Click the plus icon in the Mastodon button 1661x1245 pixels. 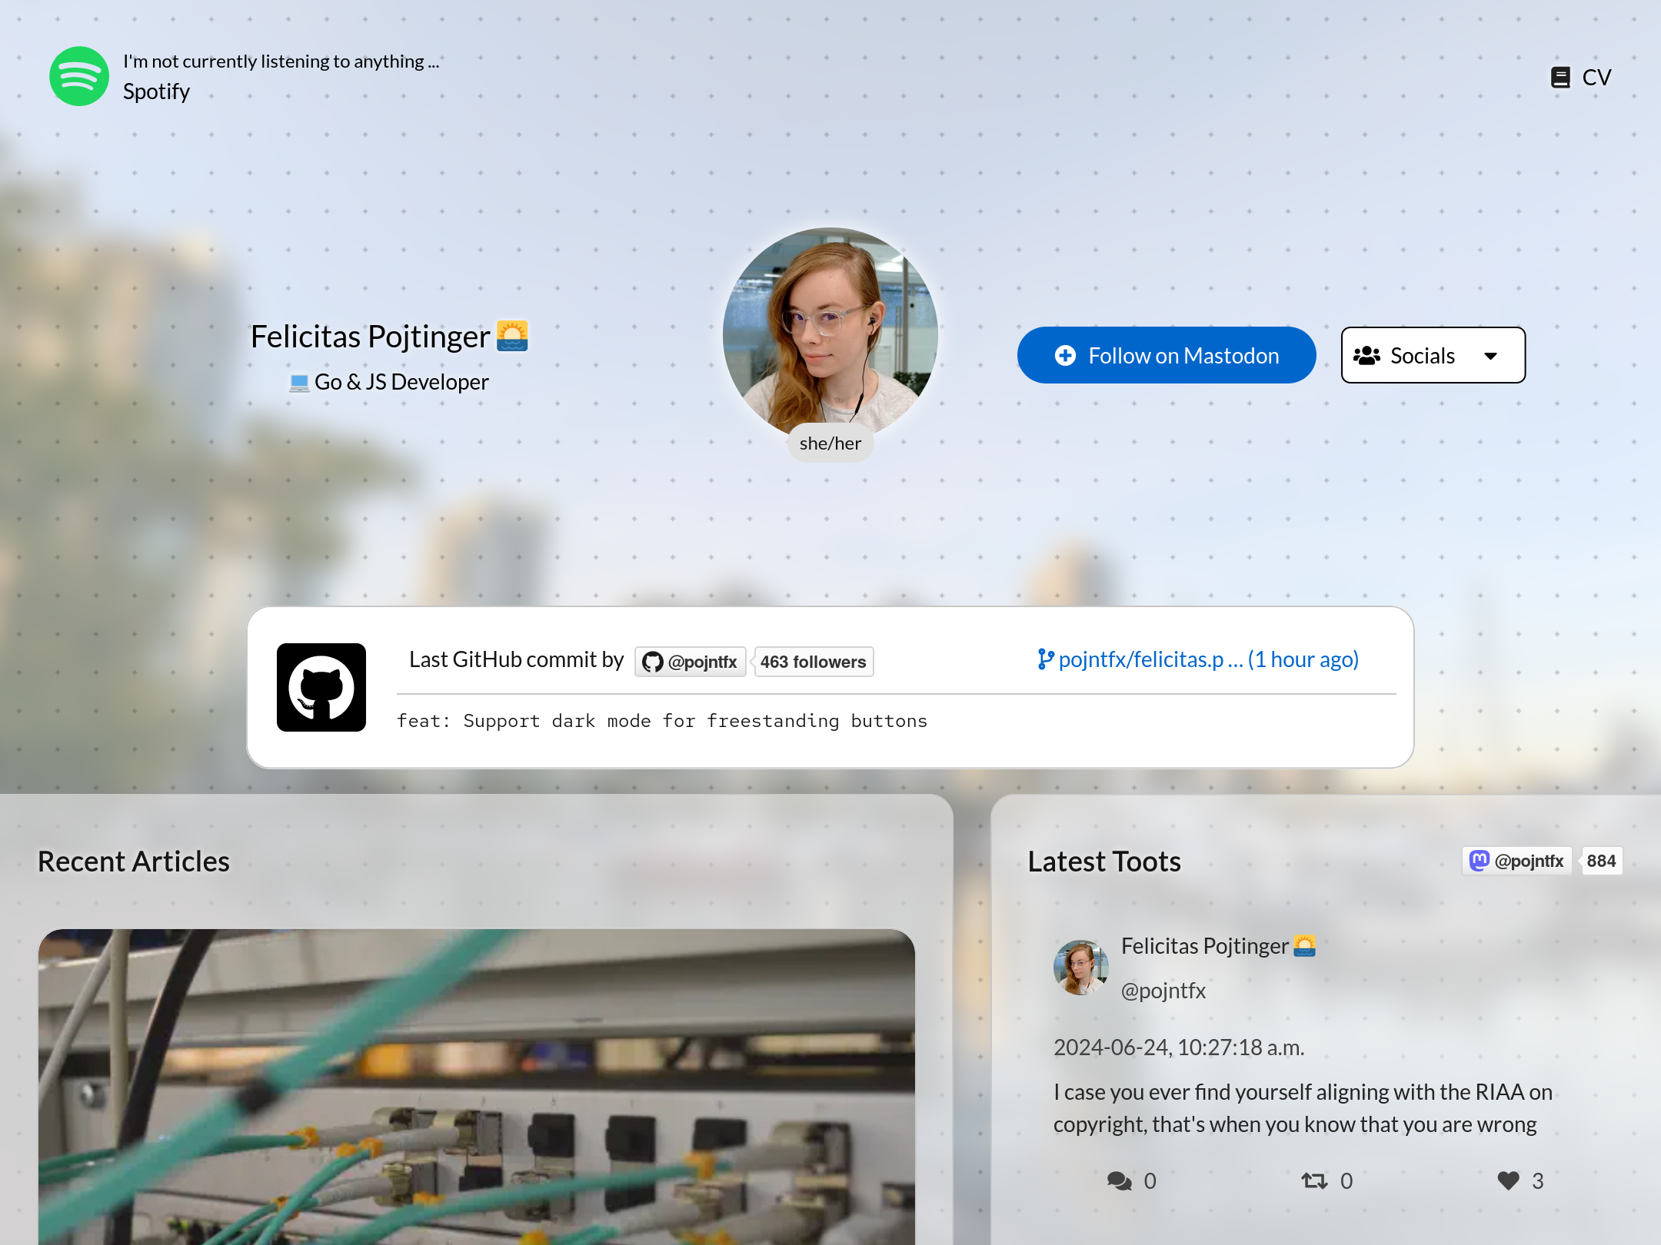(x=1065, y=355)
